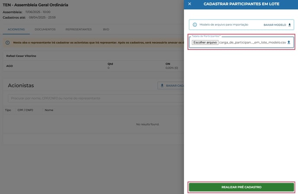This screenshot has height=194, width=298.
Task: Click the Nome column header
Action: point(49,110)
